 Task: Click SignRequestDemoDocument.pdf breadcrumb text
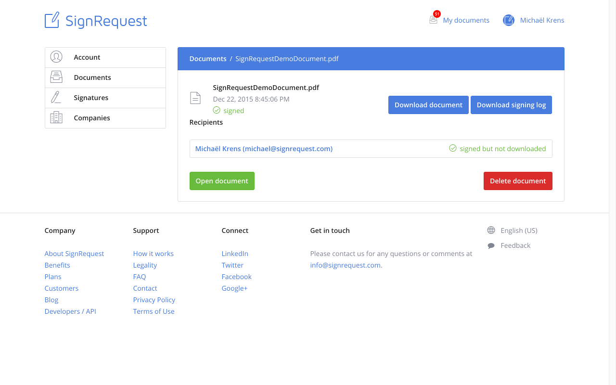[x=287, y=59]
